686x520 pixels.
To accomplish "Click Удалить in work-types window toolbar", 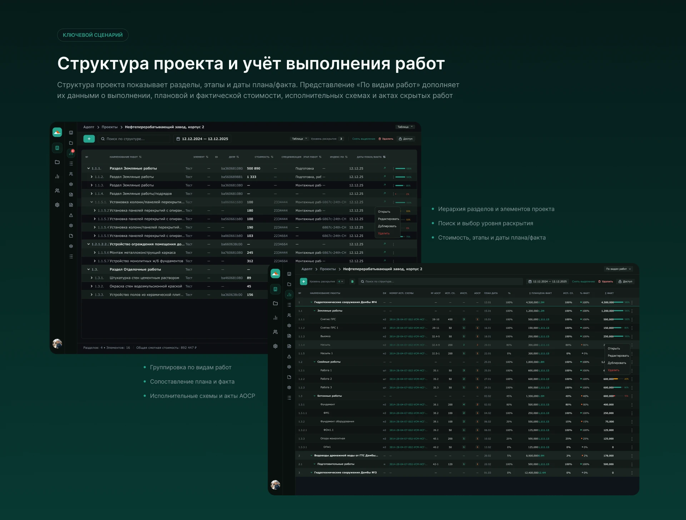I will pos(606,282).
